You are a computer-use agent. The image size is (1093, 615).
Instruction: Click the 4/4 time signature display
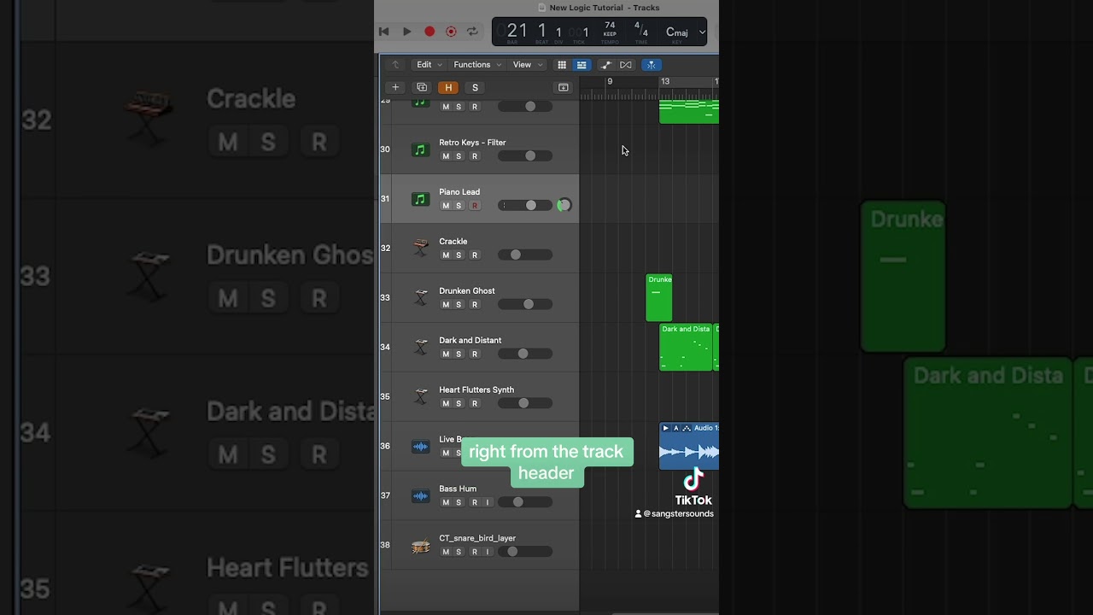pos(640,30)
